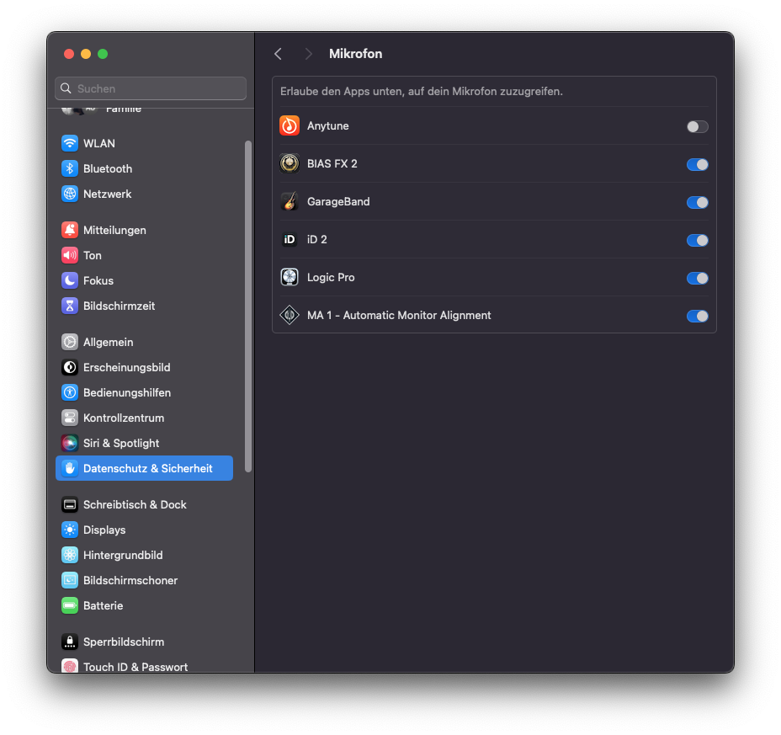The image size is (781, 735).
Task: Click the green zoom window button
Action: [103, 54]
